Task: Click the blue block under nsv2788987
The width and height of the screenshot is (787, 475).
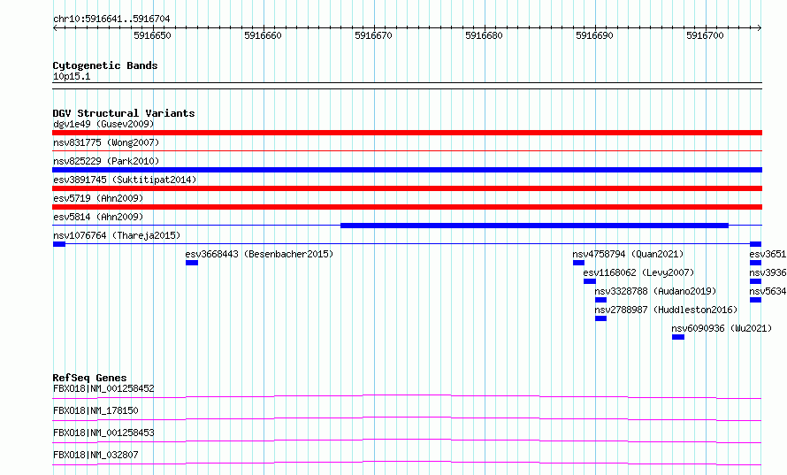Action: tap(600, 318)
